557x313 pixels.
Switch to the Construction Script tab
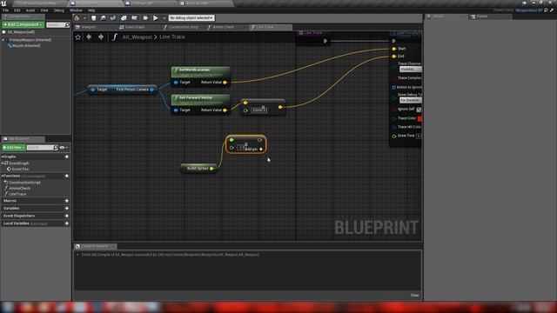coord(184,27)
